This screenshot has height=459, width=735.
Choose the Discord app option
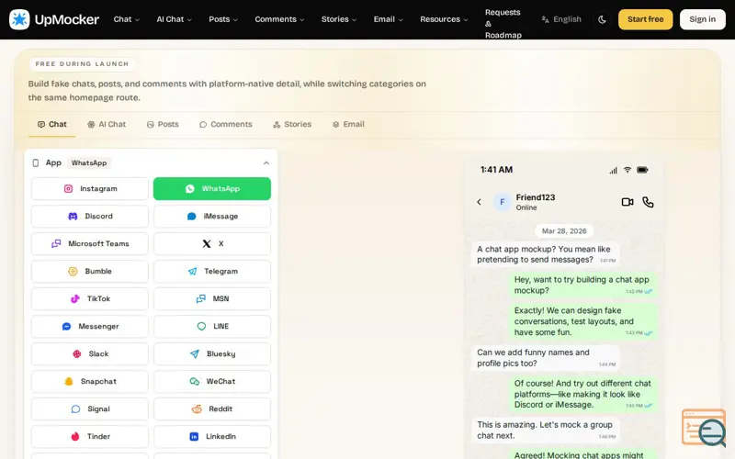(x=89, y=217)
